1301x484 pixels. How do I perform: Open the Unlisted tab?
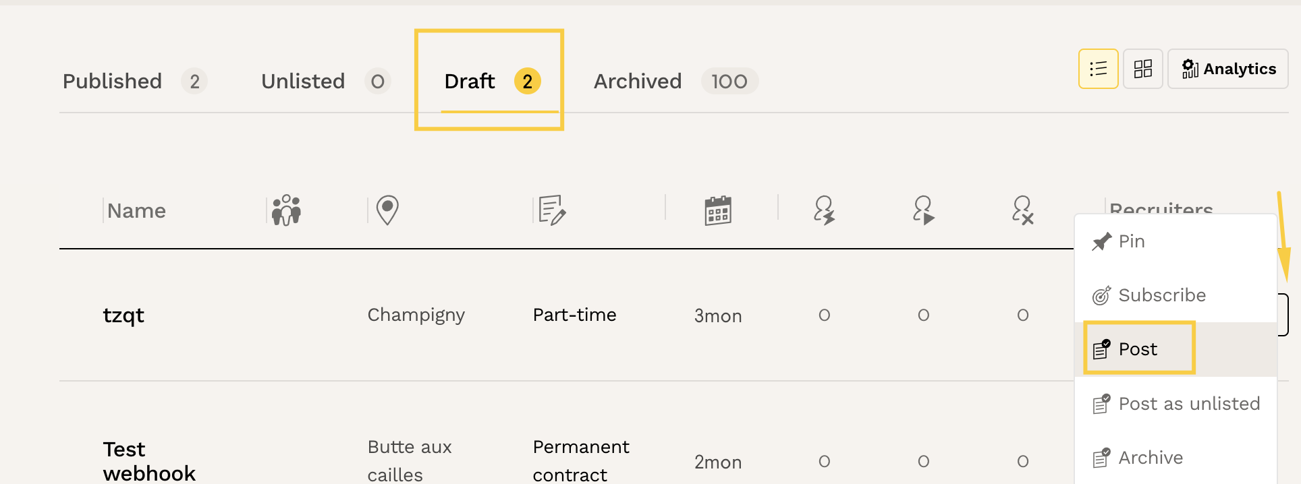[x=303, y=82]
